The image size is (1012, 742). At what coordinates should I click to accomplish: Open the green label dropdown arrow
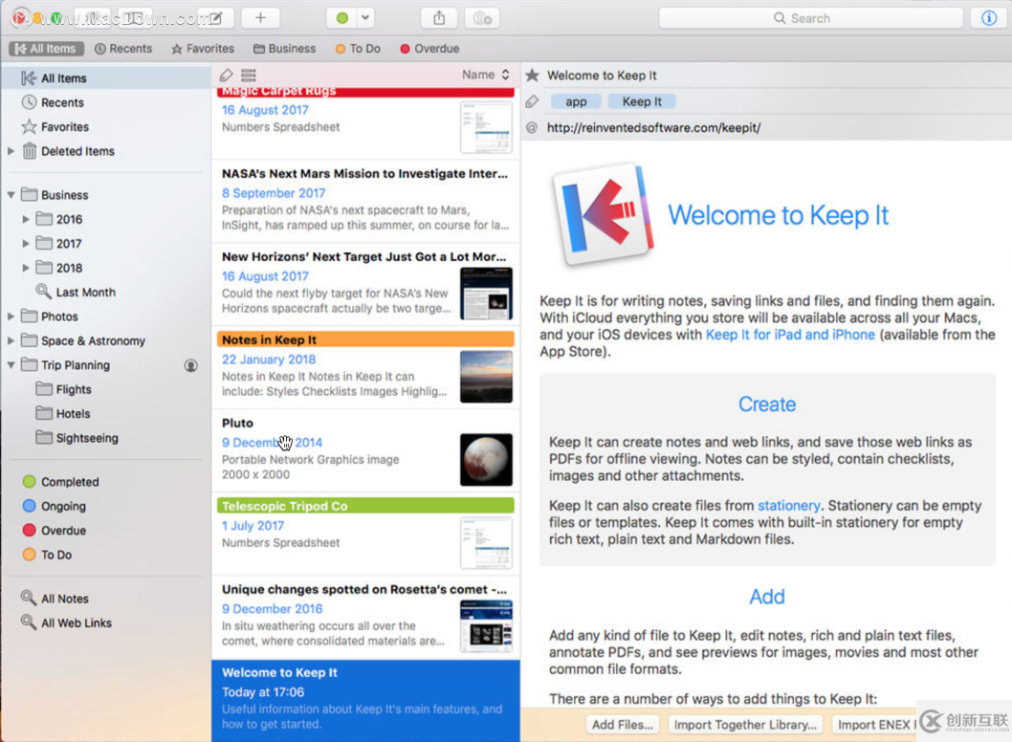coord(365,18)
